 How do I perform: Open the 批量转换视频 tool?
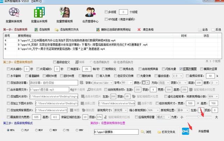pyautogui.click(x=14, y=15)
